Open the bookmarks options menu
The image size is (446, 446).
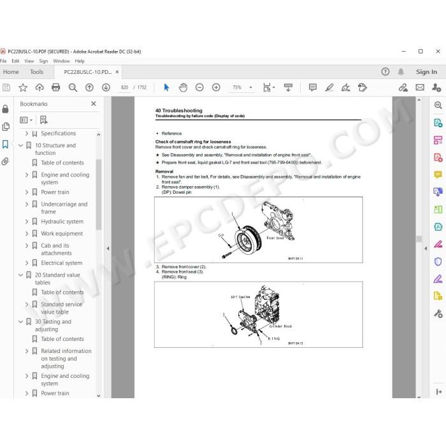coord(26,120)
